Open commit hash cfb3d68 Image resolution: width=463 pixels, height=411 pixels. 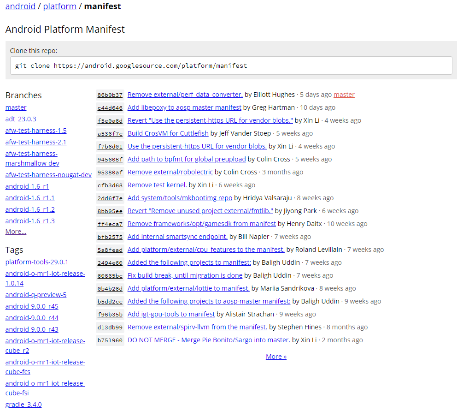(110, 185)
